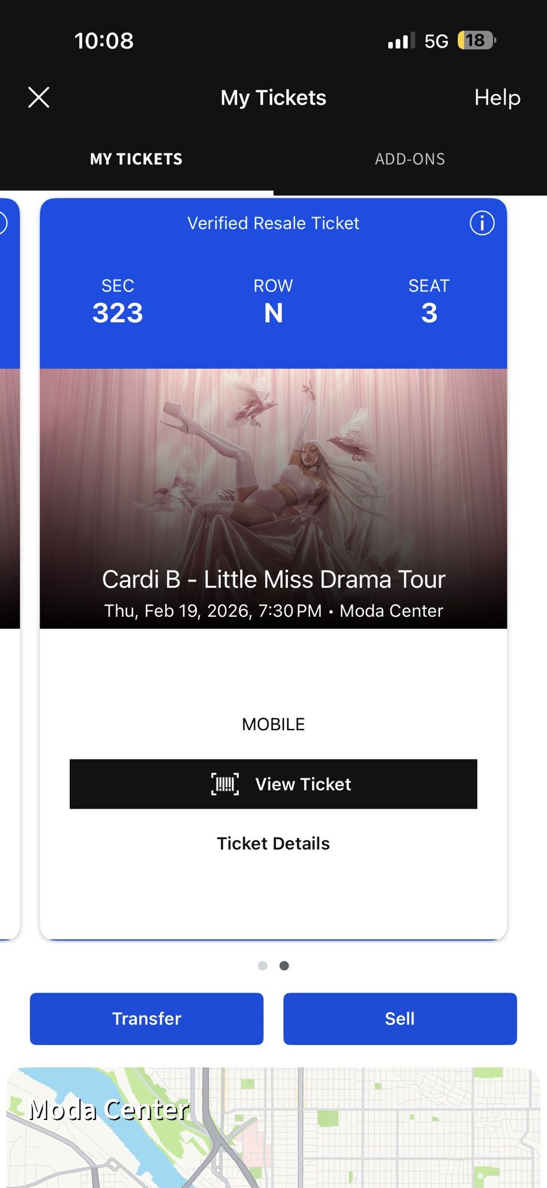Tap the Verified Resale Ticket header
This screenshot has width=547, height=1188.
click(x=273, y=223)
